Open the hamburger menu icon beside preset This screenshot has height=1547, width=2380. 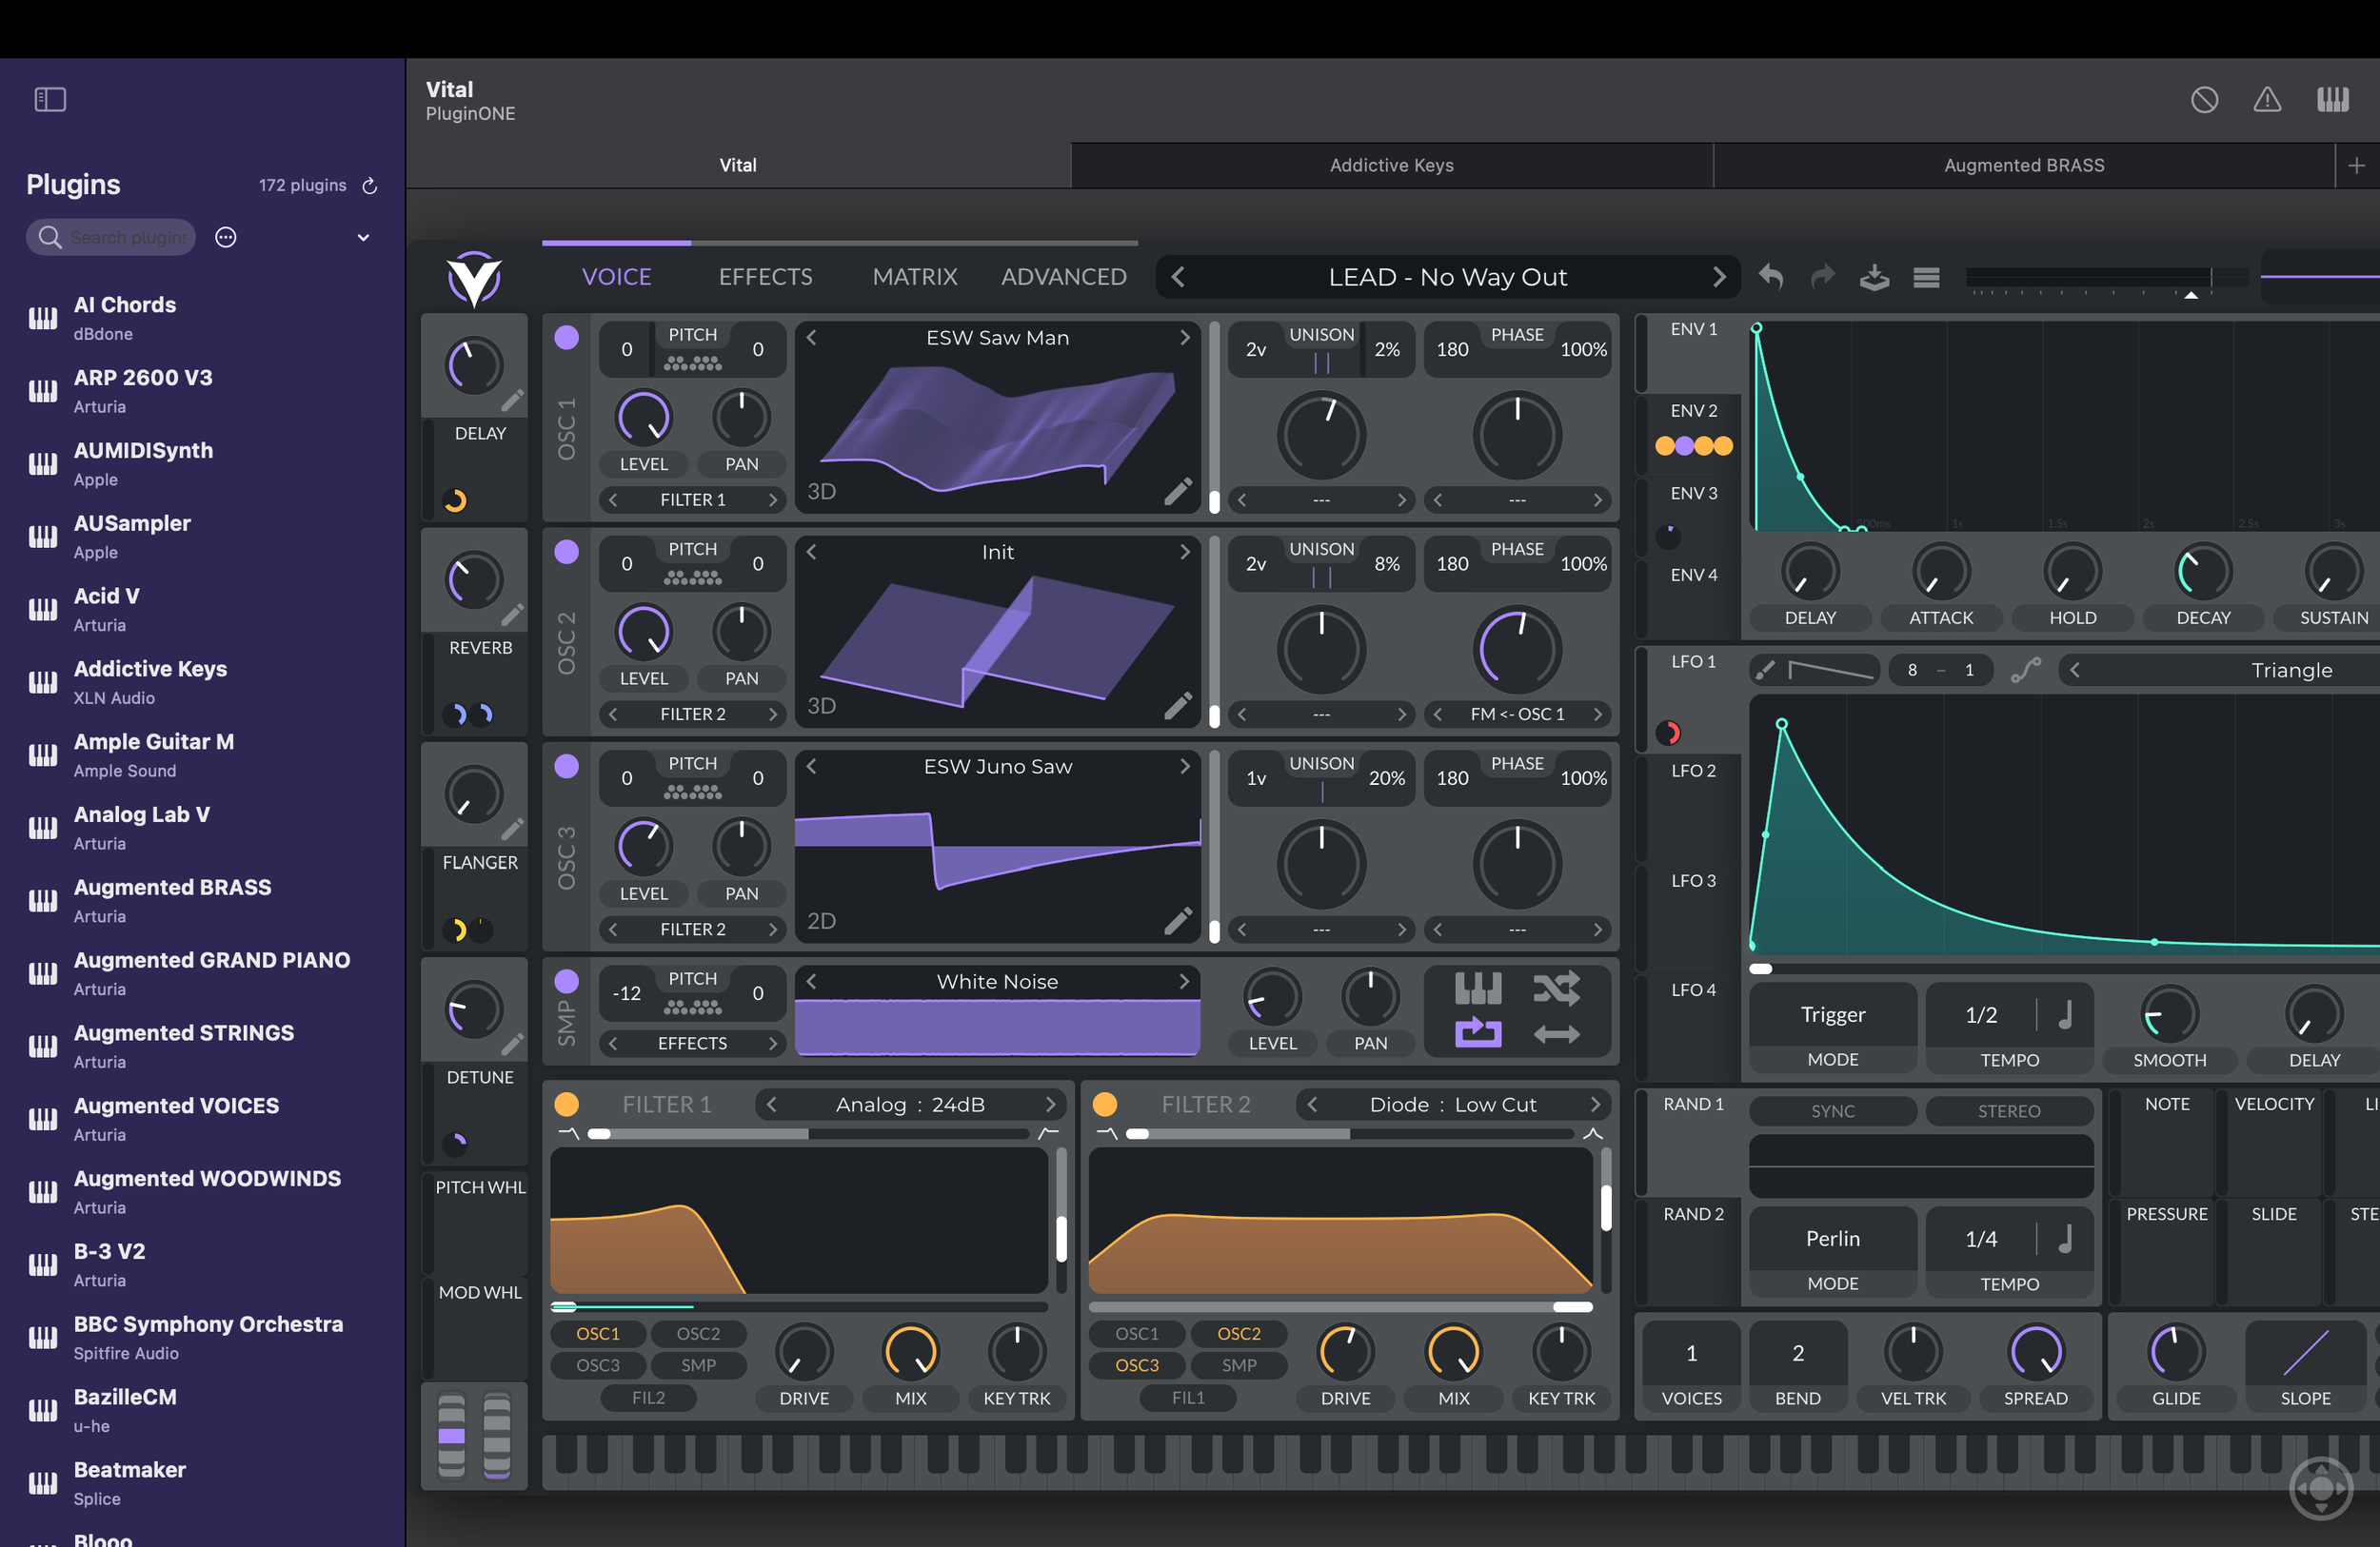pos(1926,277)
